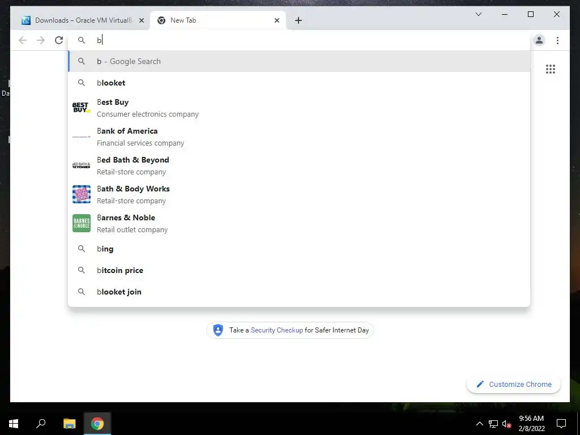Click search icon beside 'blooket join'
Screen dimensions: 580x435
[82, 292]
